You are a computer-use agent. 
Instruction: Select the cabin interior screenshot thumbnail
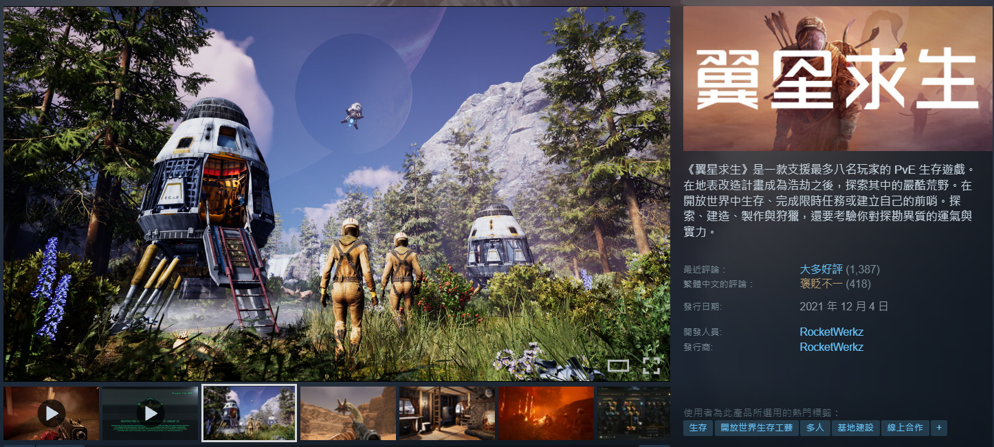coord(447,413)
